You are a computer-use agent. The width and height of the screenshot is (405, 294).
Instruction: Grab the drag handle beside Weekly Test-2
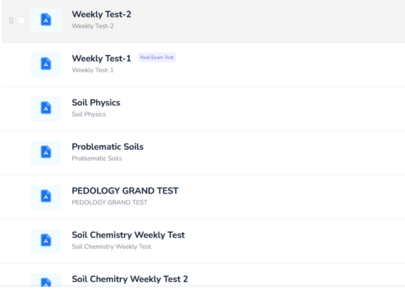[11, 21]
